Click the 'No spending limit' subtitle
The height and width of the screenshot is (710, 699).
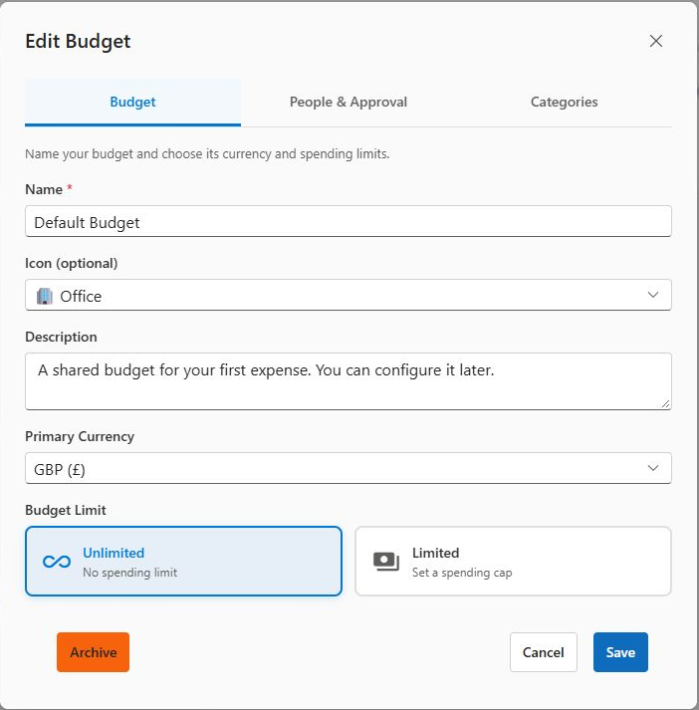tap(129, 573)
